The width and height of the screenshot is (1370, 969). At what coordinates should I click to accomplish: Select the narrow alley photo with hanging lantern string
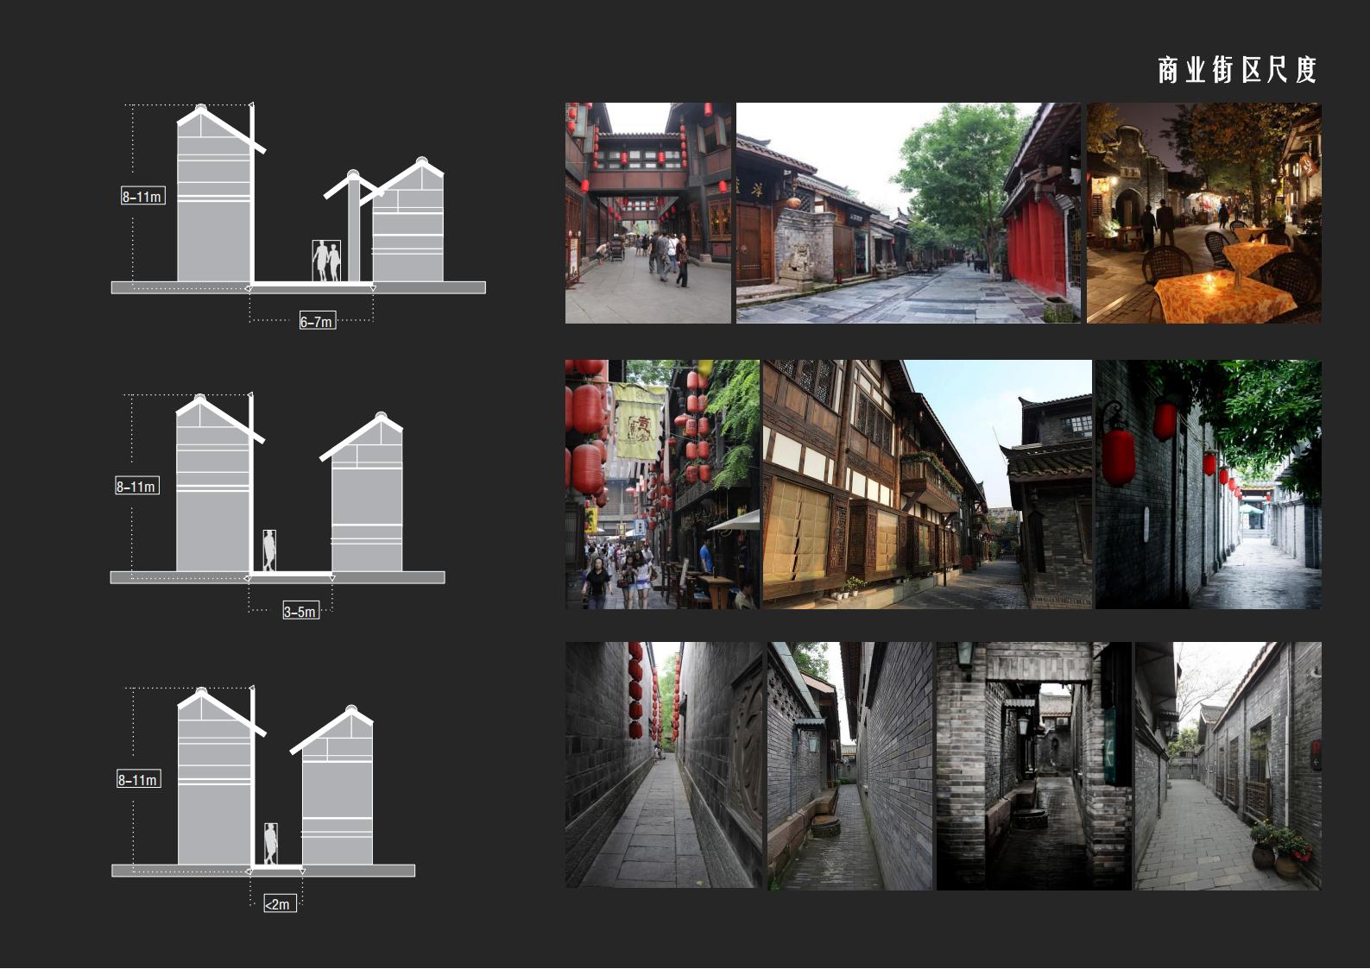click(663, 765)
